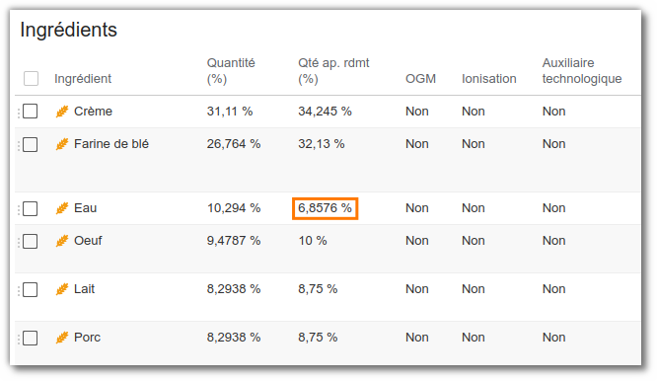657x381 pixels.
Task: Open the Lait ingredient name
Action: coord(84,289)
